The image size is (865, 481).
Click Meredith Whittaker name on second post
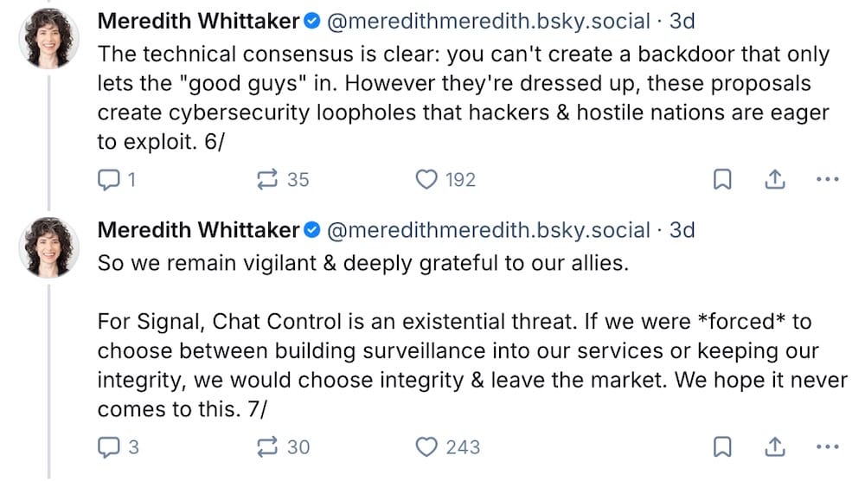(198, 230)
